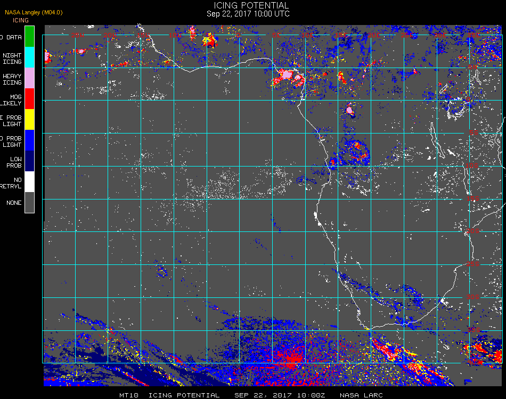Select the dark navy LOW PROB swatch
The height and width of the screenshot is (399, 506).
pos(29,161)
